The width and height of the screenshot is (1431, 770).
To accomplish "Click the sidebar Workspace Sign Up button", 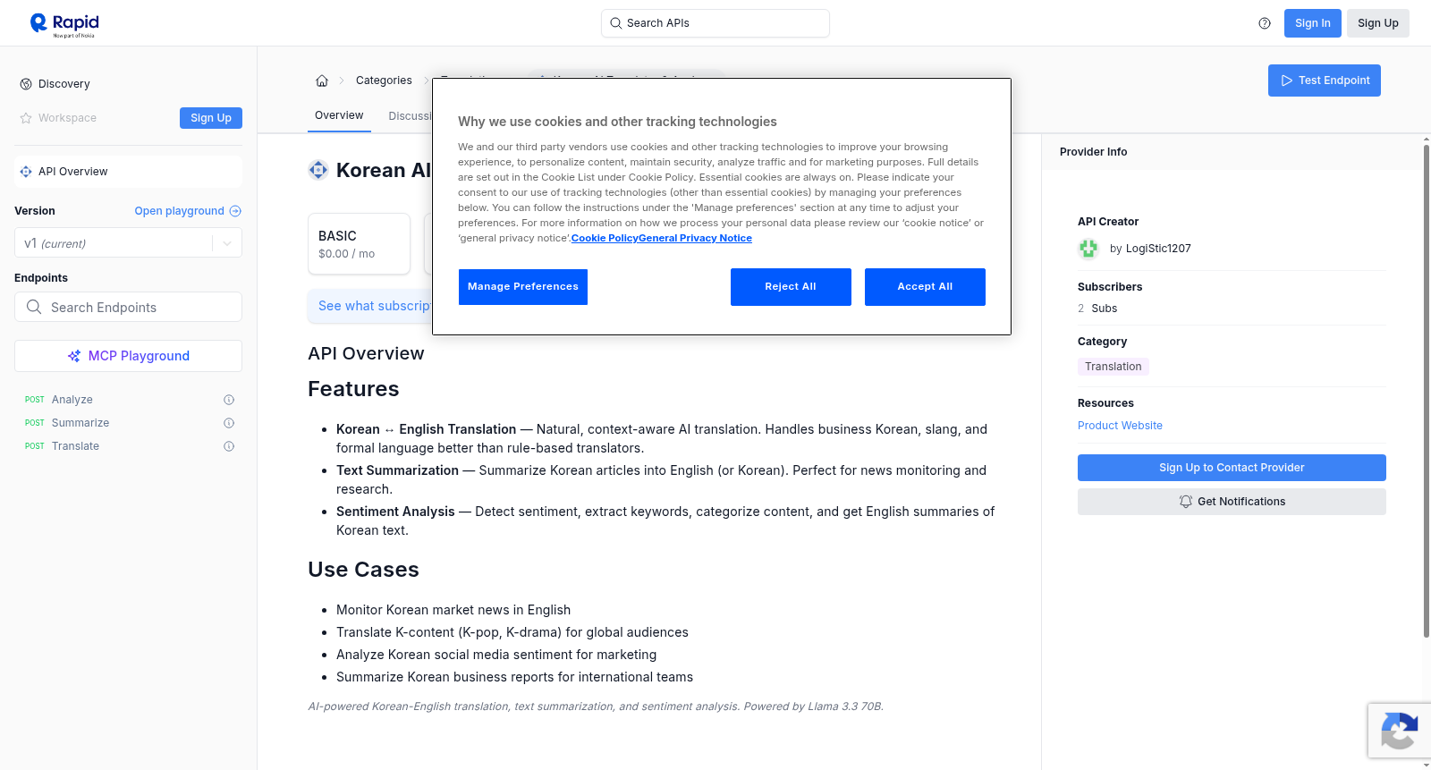I will click(x=211, y=118).
